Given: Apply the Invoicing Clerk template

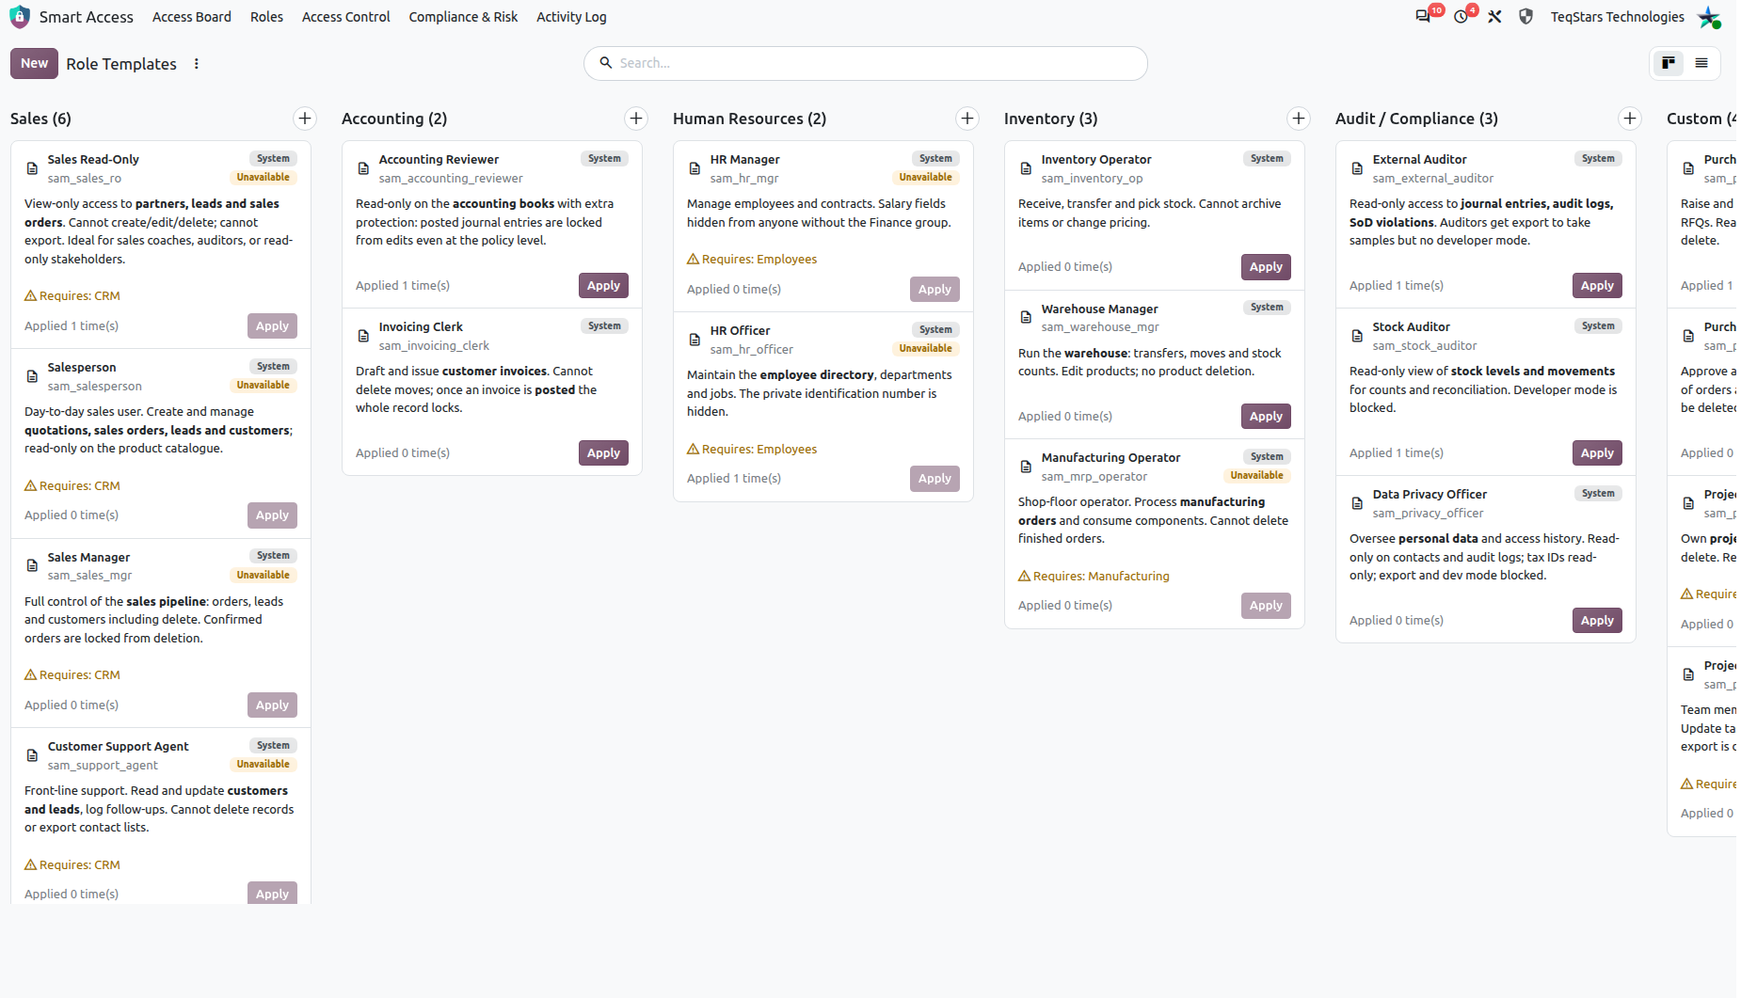Looking at the screenshot, I should tap(603, 453).
